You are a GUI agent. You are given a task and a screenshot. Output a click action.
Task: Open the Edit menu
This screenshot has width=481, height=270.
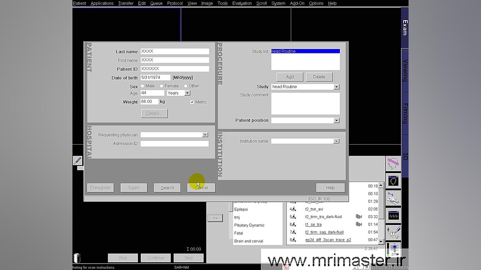pos(142,3)
